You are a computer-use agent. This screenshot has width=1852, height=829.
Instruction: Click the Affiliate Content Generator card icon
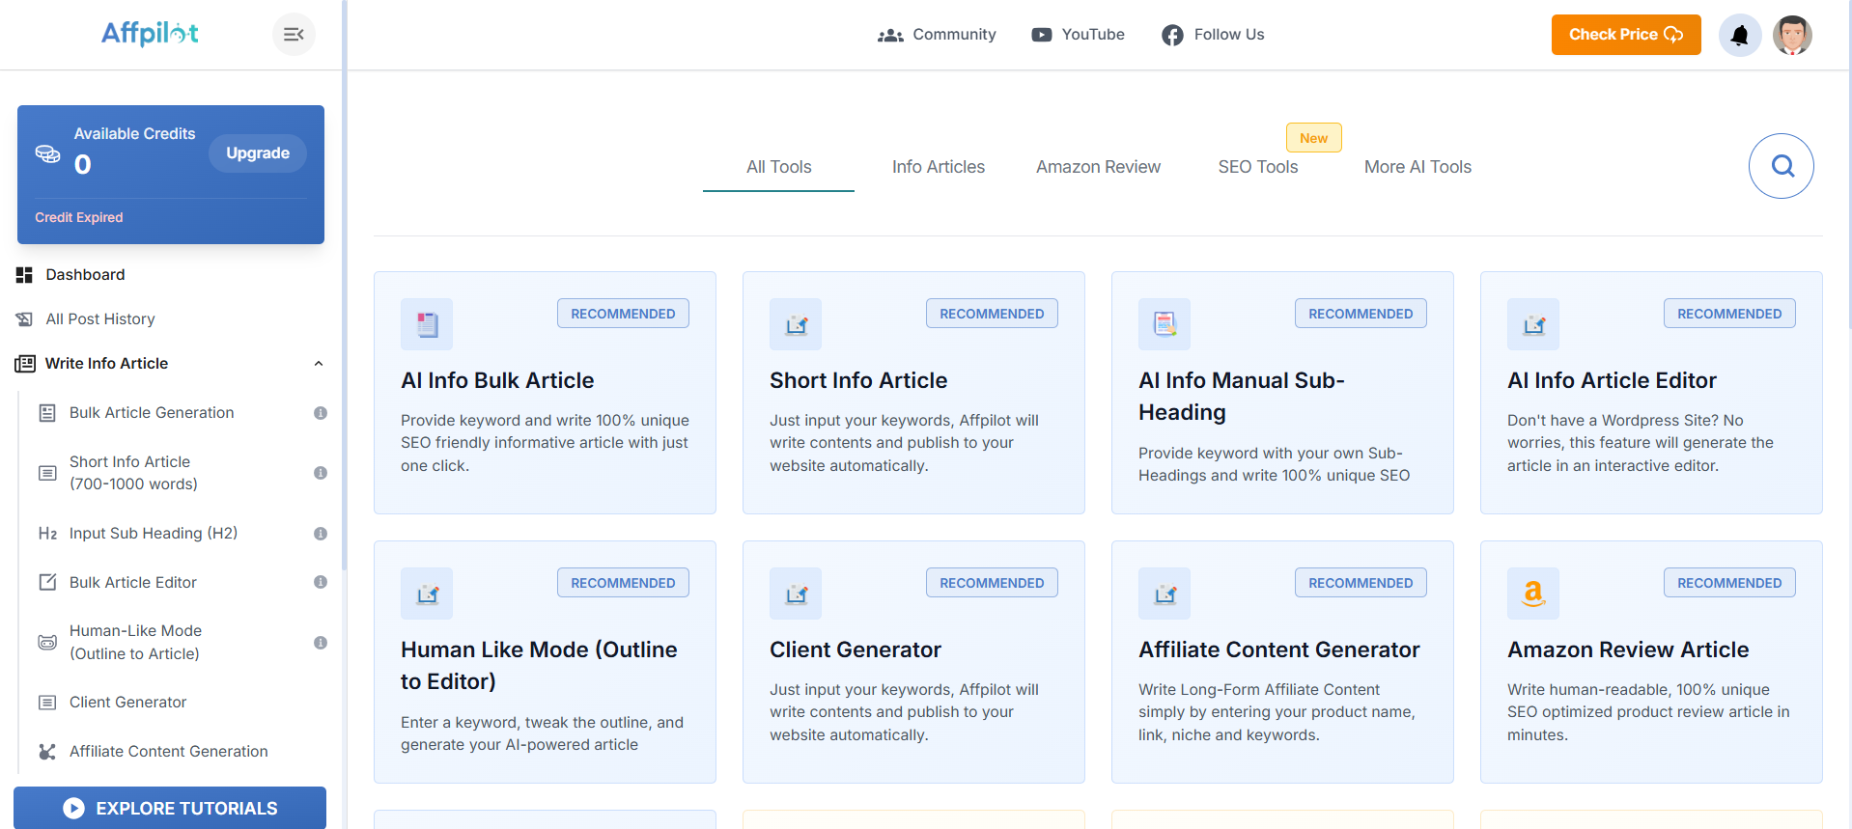tap(1165, 594)
